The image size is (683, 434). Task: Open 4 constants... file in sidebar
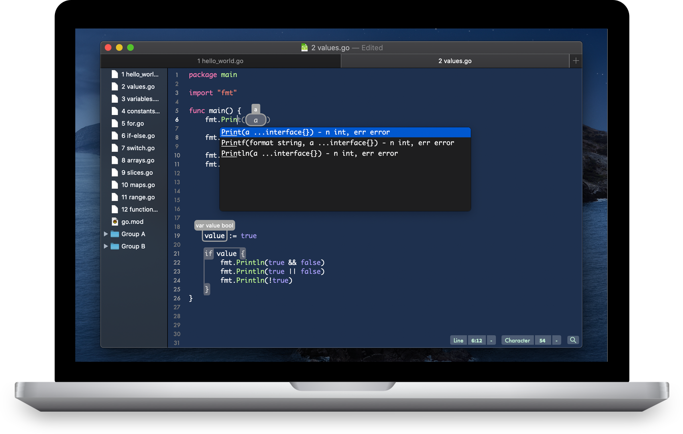(x=140, y=111)
